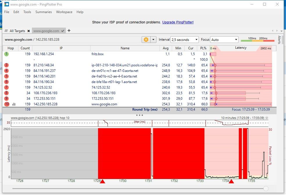Sort by the PL% column header

(203, 48)
